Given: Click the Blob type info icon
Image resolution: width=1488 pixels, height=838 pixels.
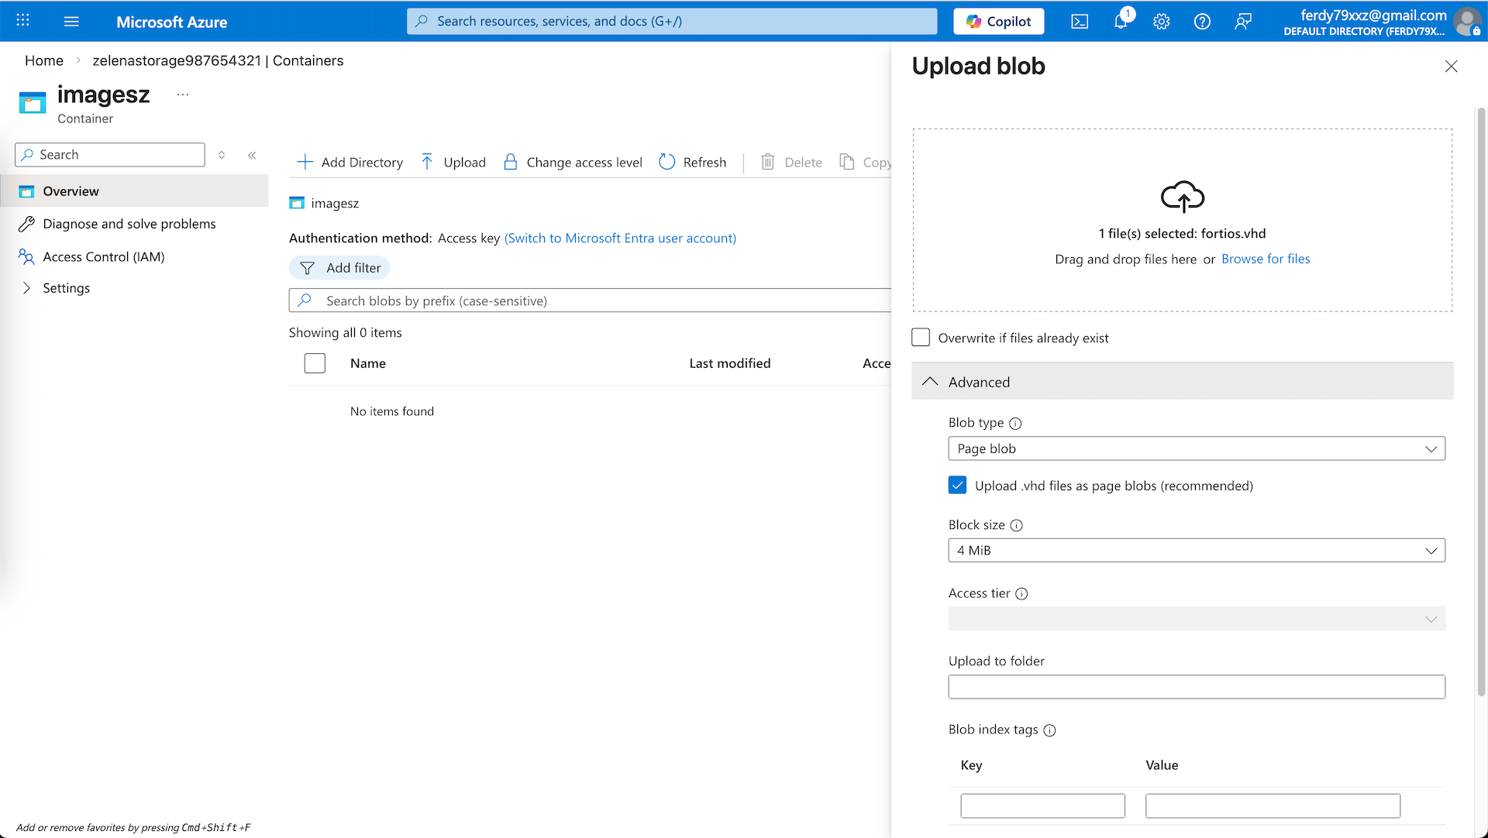Looking at the screenshot, I should coord(1015,424).
